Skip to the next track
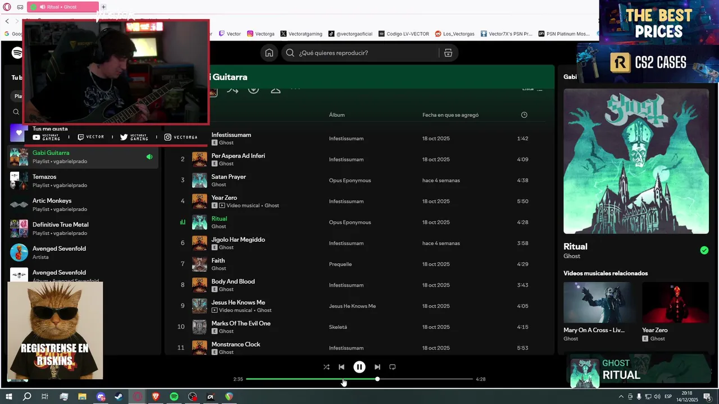 tap(377, 367)
